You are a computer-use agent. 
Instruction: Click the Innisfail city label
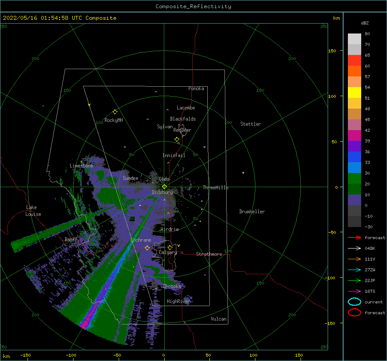tap(174, 155)
